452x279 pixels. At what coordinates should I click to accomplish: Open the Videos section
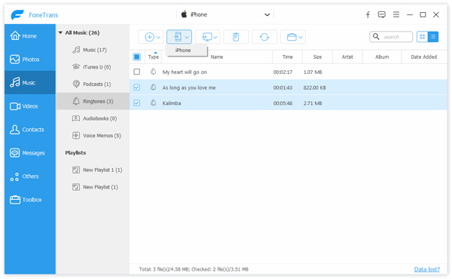[29, 106]
